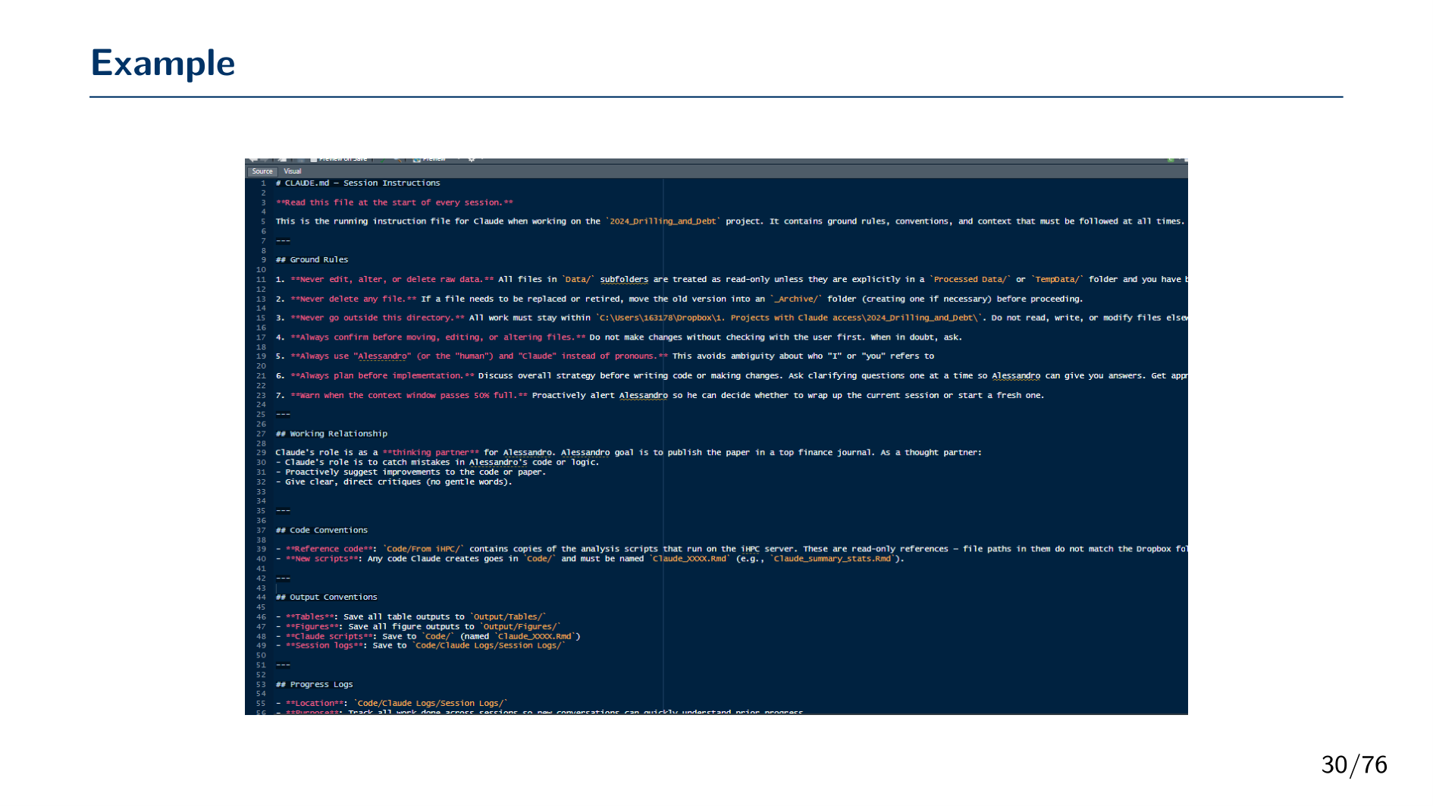The width and height of the screenshot is (1433, 806).
Task: Click the 'Tables' bullet with 'Output/Tables/'
Action: click(x=410, y=617)
